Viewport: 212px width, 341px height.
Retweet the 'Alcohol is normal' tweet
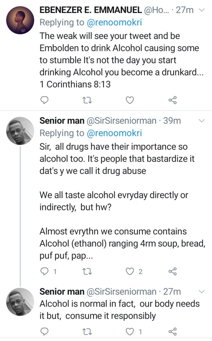pos(86,331)
